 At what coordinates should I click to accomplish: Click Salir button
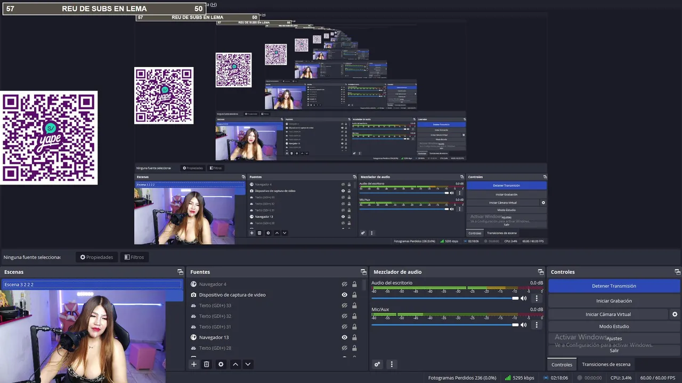(614, 351)
